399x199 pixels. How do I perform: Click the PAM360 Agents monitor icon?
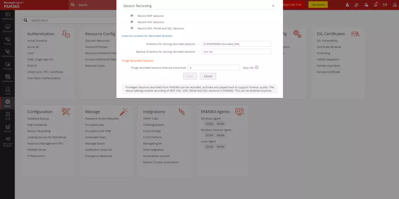[x=239, y=112]
